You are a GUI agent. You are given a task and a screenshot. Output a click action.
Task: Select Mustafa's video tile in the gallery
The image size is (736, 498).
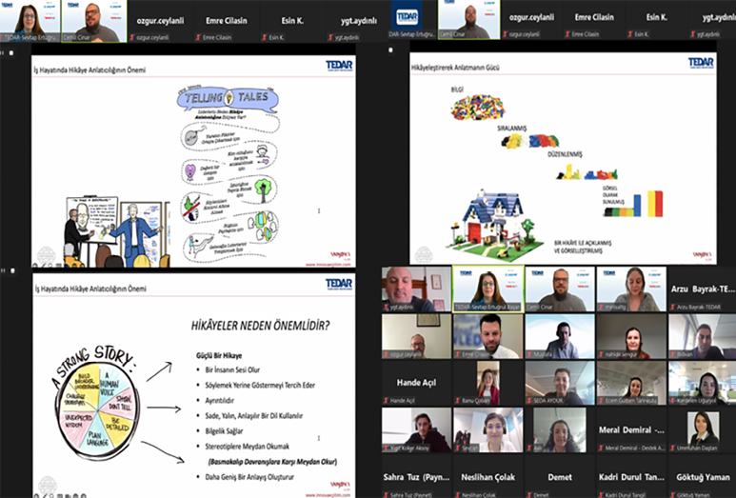click(558, 334)
